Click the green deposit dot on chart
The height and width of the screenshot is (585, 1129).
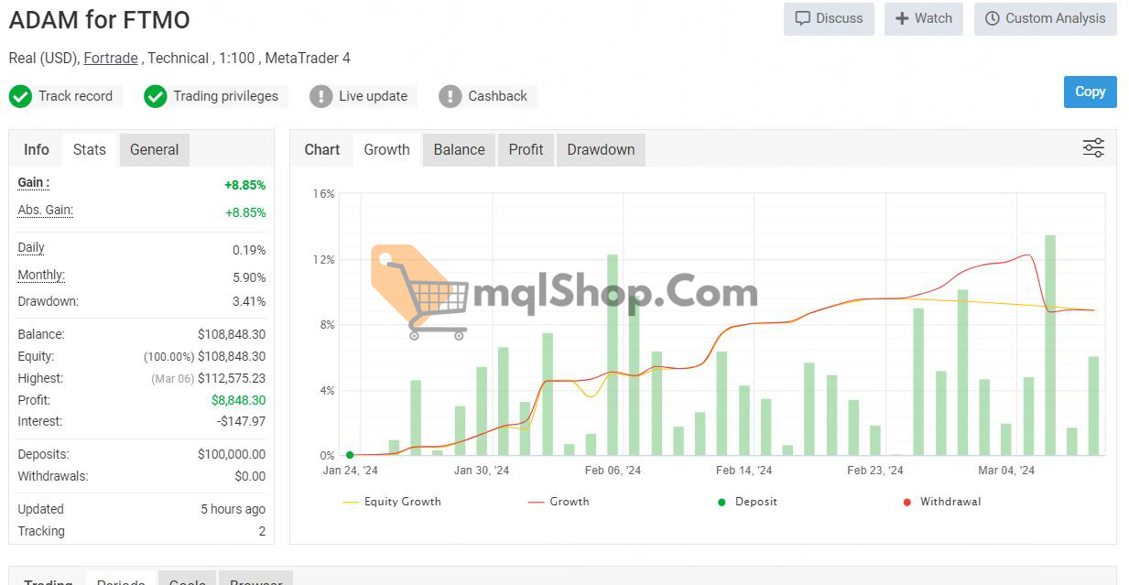click(350, 455)
